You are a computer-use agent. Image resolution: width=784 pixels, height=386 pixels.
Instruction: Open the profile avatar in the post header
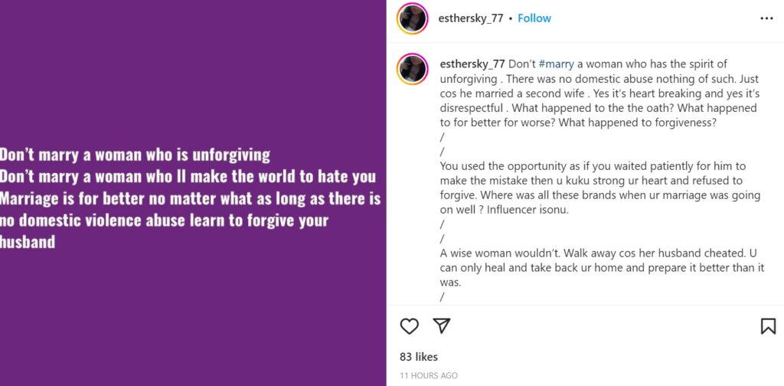point(412,18)
